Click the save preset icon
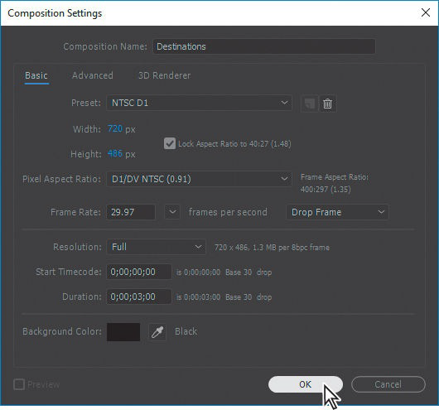 click(310, 104)
